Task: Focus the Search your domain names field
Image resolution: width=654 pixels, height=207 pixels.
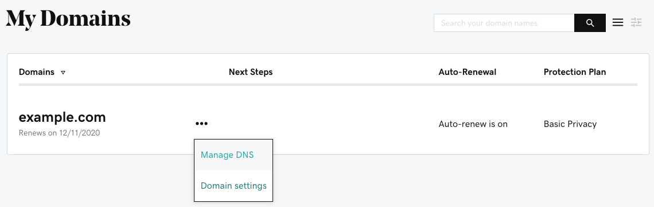Action: 504,23
